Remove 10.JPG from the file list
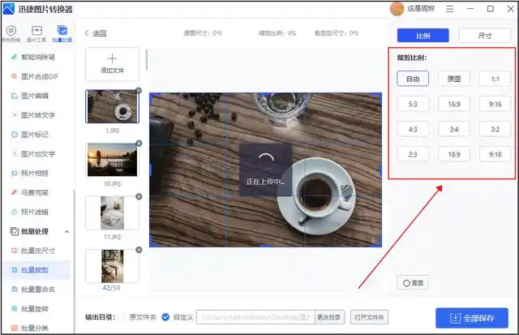 tap(139, 144)
